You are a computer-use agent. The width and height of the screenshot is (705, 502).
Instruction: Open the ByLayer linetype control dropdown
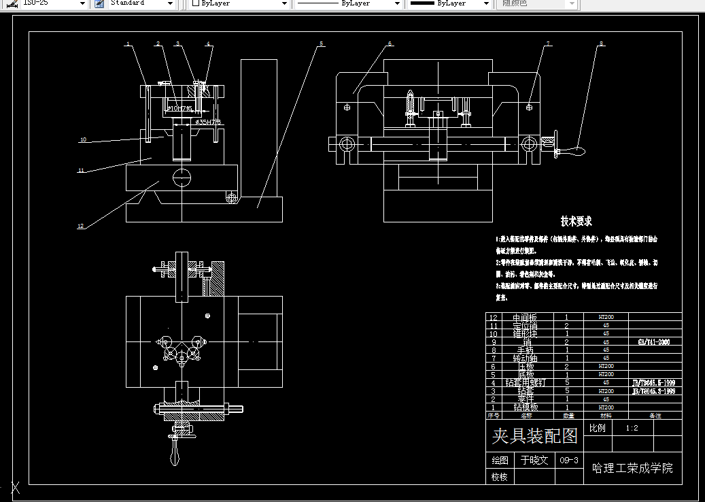397,3
